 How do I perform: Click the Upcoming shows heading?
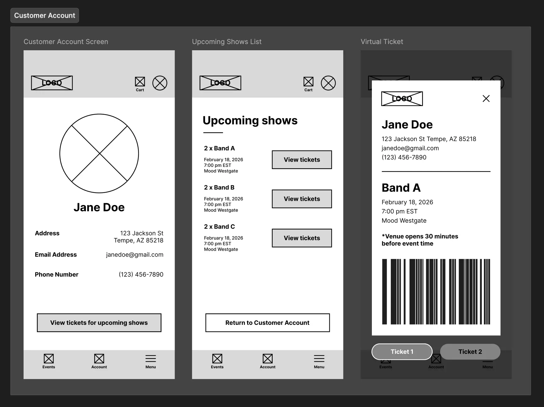pyautogui.click(x=250, y=120)
